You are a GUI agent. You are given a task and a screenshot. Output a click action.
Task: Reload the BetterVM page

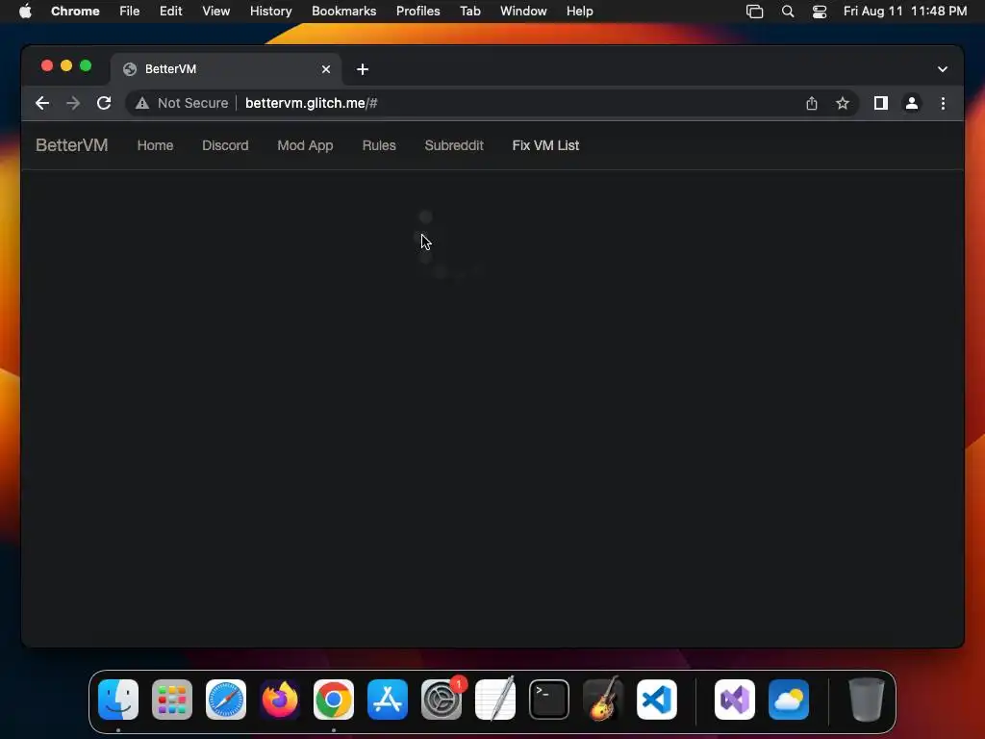point(104,103)
